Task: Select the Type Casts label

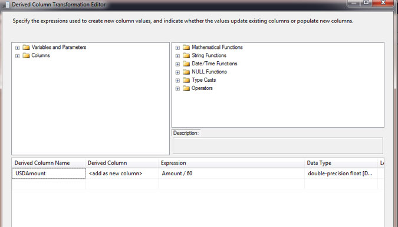Action: (x=204, y=80)
